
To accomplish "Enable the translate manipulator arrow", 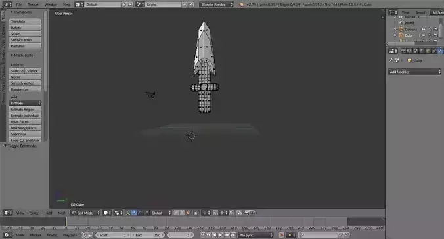I will (134, 213).
